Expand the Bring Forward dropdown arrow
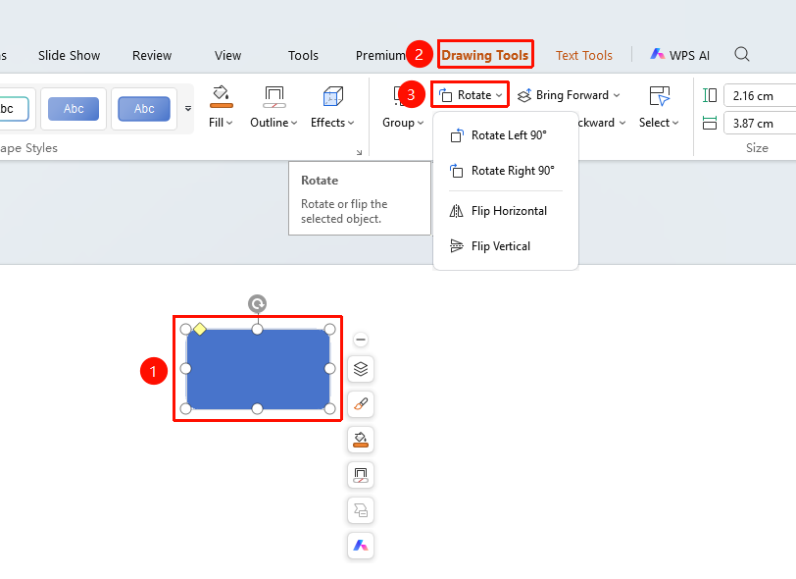 point(617,95)
